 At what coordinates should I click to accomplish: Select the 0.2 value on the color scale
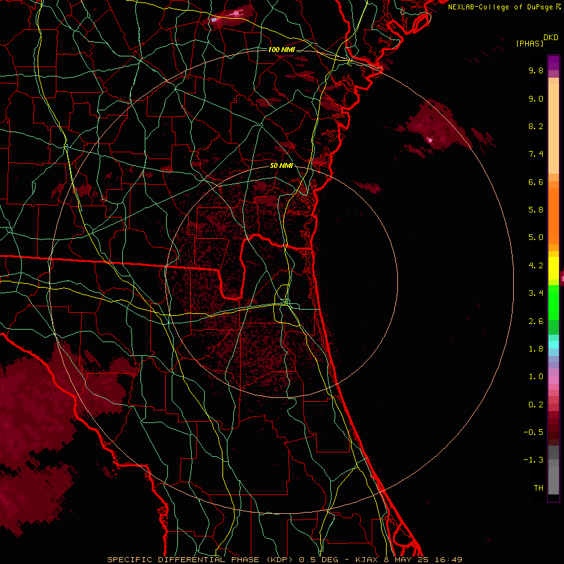coord(536,405)
